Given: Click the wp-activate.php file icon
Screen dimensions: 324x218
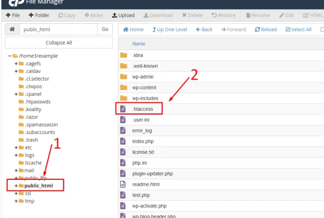Looking at the screenshot, I should (x=123, y=206).
